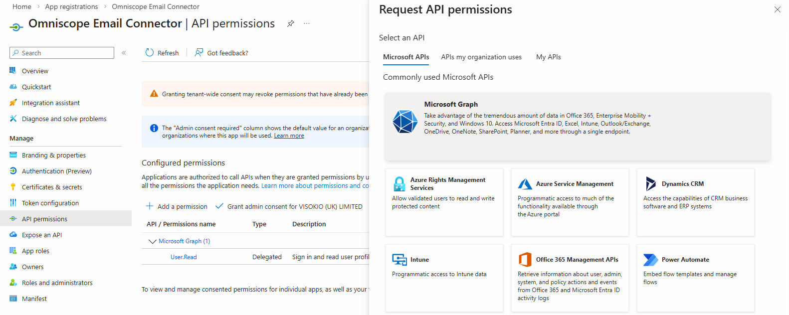Image resolution: width=789 pixels, height=315 pixels.
Task: Click the Azure Service Management triangle icon
Action: (525, 184)
